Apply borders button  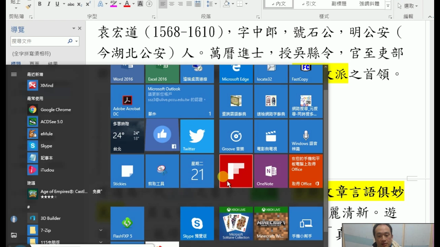[240, 4]
